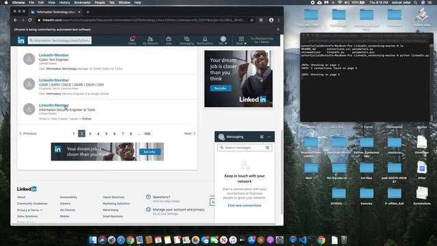This screenshot has width=437, height=246.
Task: Open filter icon in Search messages box
Action: pos(267,148)
